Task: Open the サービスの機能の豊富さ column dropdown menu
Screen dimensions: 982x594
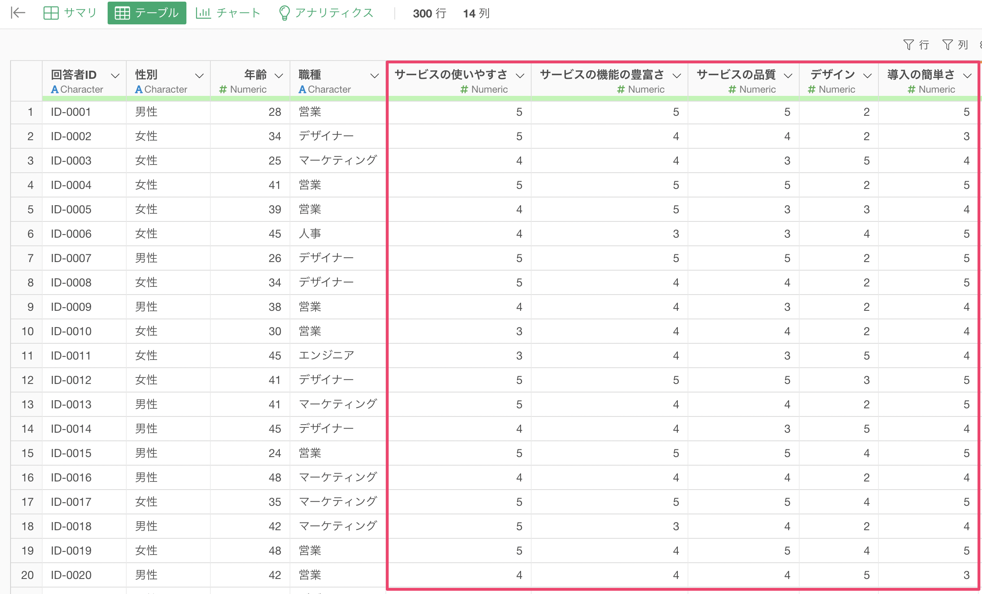Action: 677,76
